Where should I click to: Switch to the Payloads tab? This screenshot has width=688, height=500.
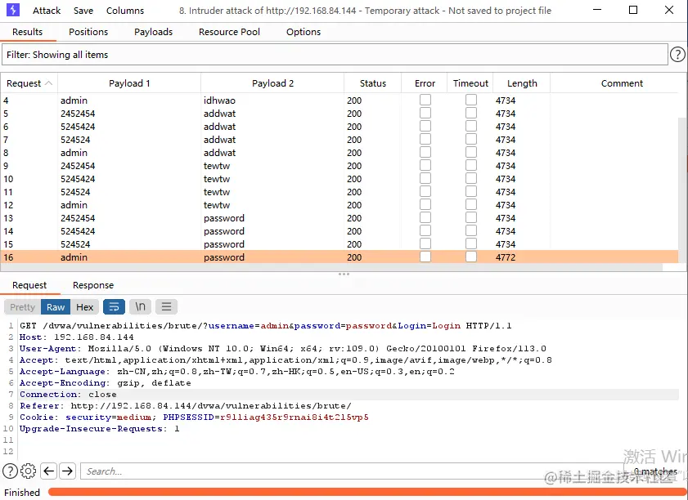153,32
